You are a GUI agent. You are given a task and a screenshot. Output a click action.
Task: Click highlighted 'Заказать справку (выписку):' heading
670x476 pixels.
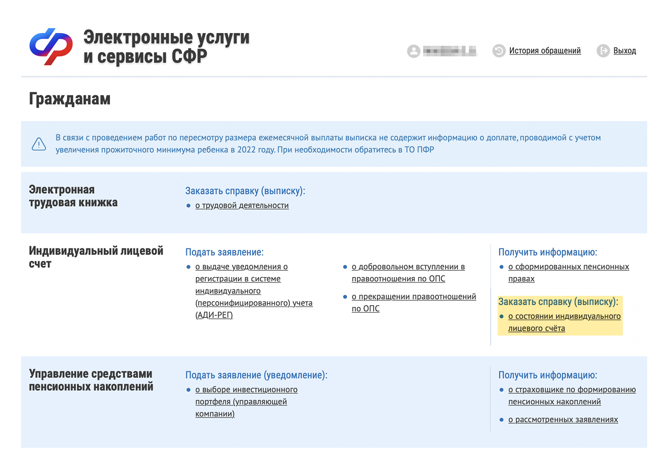[x=558, y=302]
